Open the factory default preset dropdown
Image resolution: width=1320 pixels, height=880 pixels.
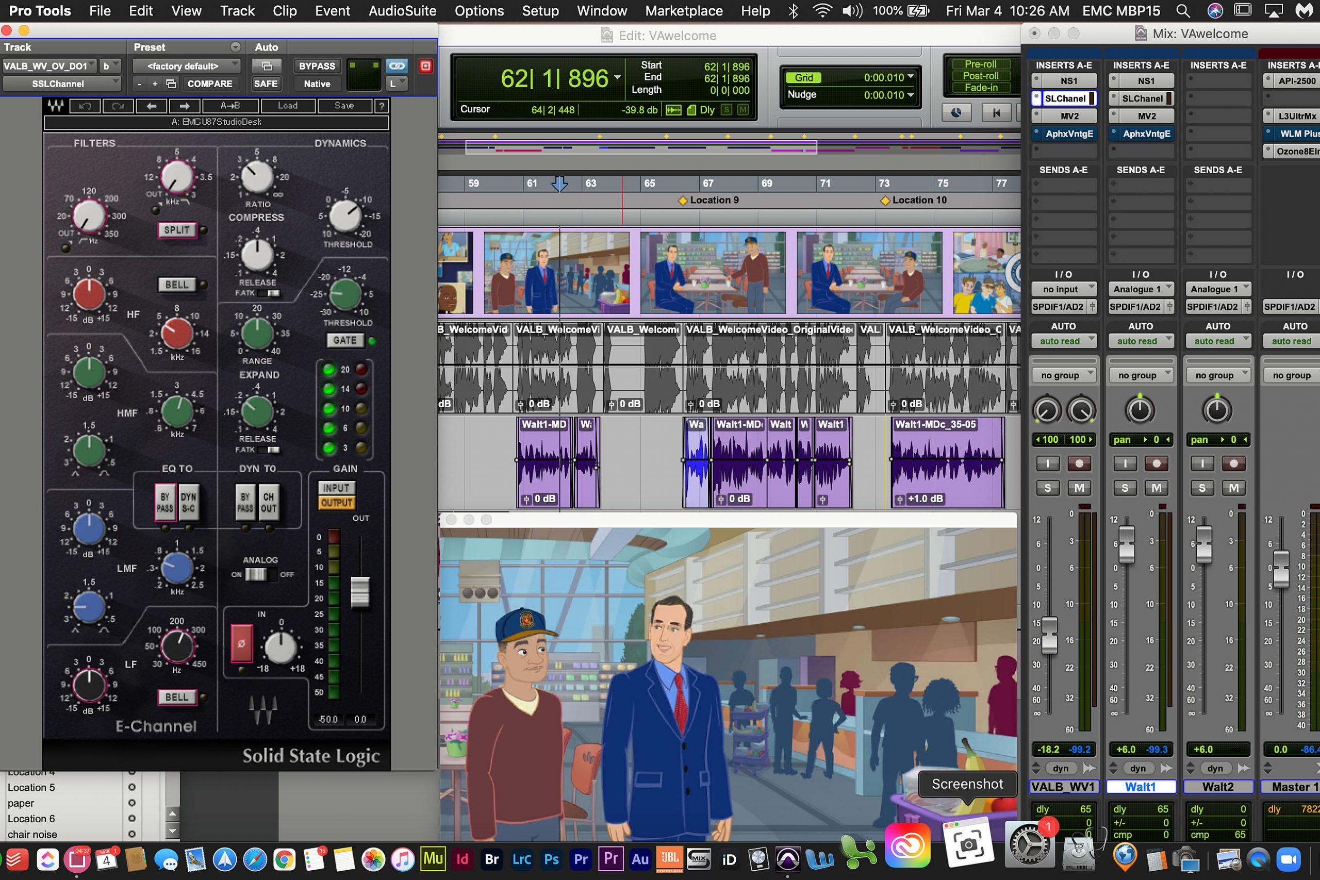pyautogui.click(x=186, y=66)
